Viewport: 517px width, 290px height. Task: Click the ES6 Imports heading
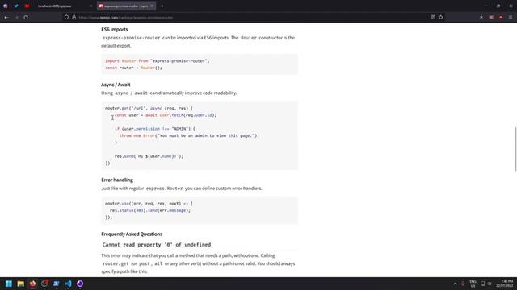[x=115, y=29]
